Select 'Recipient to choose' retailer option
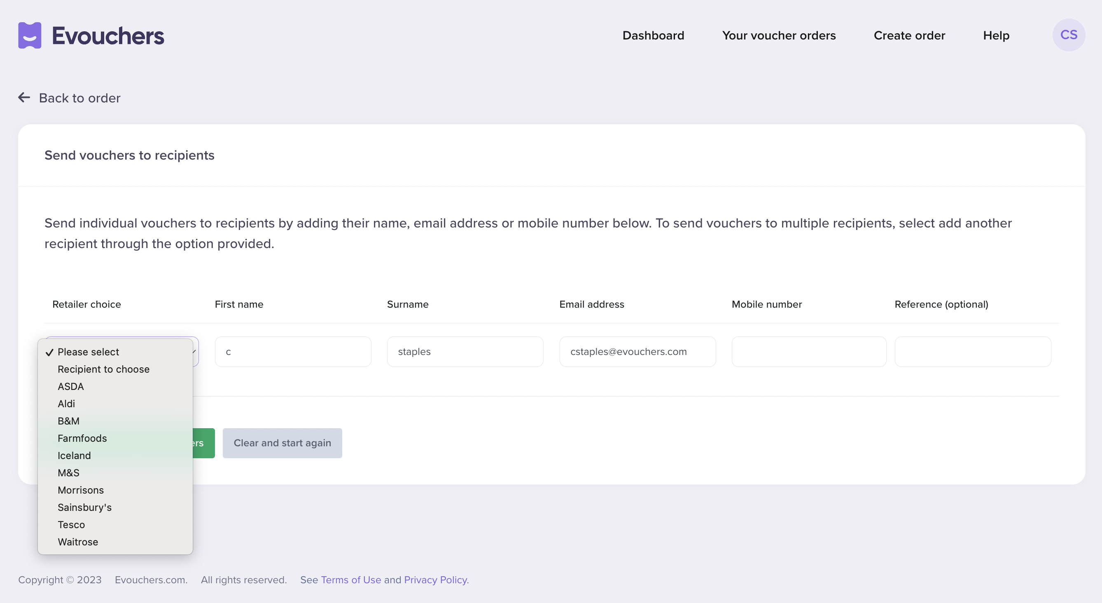 pyautogui.click(x=115, y=369)
